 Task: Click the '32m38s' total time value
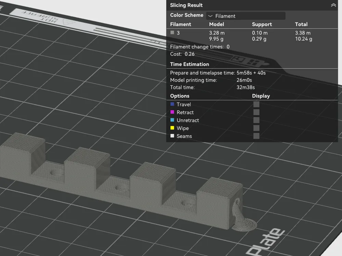click(x=246, y=87)
